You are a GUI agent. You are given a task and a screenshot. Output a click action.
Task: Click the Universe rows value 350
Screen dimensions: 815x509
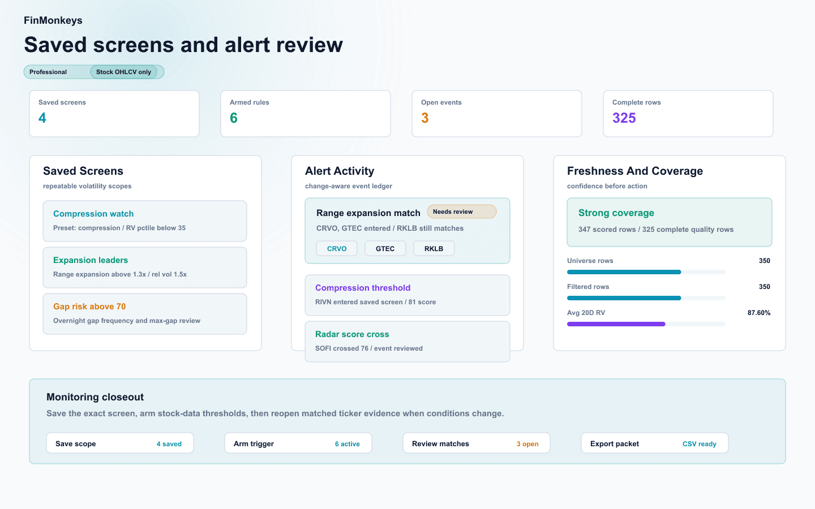point(765,261)
